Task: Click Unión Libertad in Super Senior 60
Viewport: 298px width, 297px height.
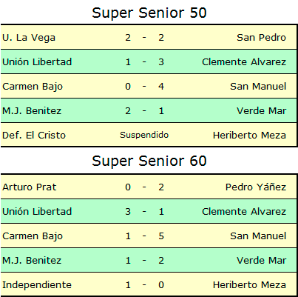Action: pyautogui.click(x=37, y=212)
